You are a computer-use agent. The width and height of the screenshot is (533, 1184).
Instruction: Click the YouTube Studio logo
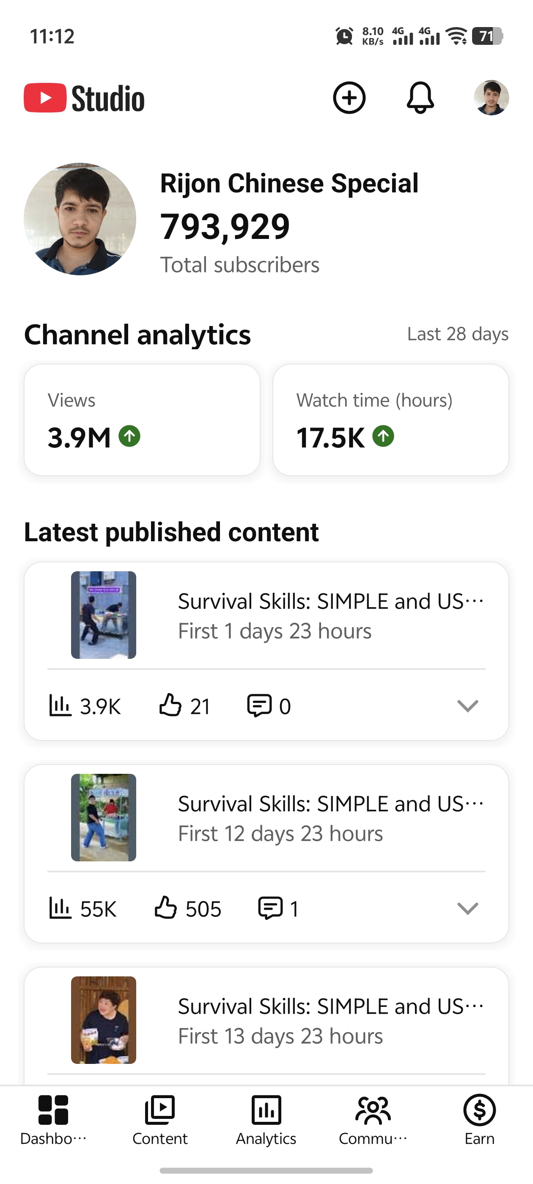click(84, 98)
